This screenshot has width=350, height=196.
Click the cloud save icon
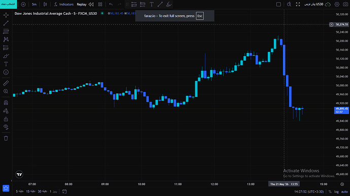click(328, 4)
